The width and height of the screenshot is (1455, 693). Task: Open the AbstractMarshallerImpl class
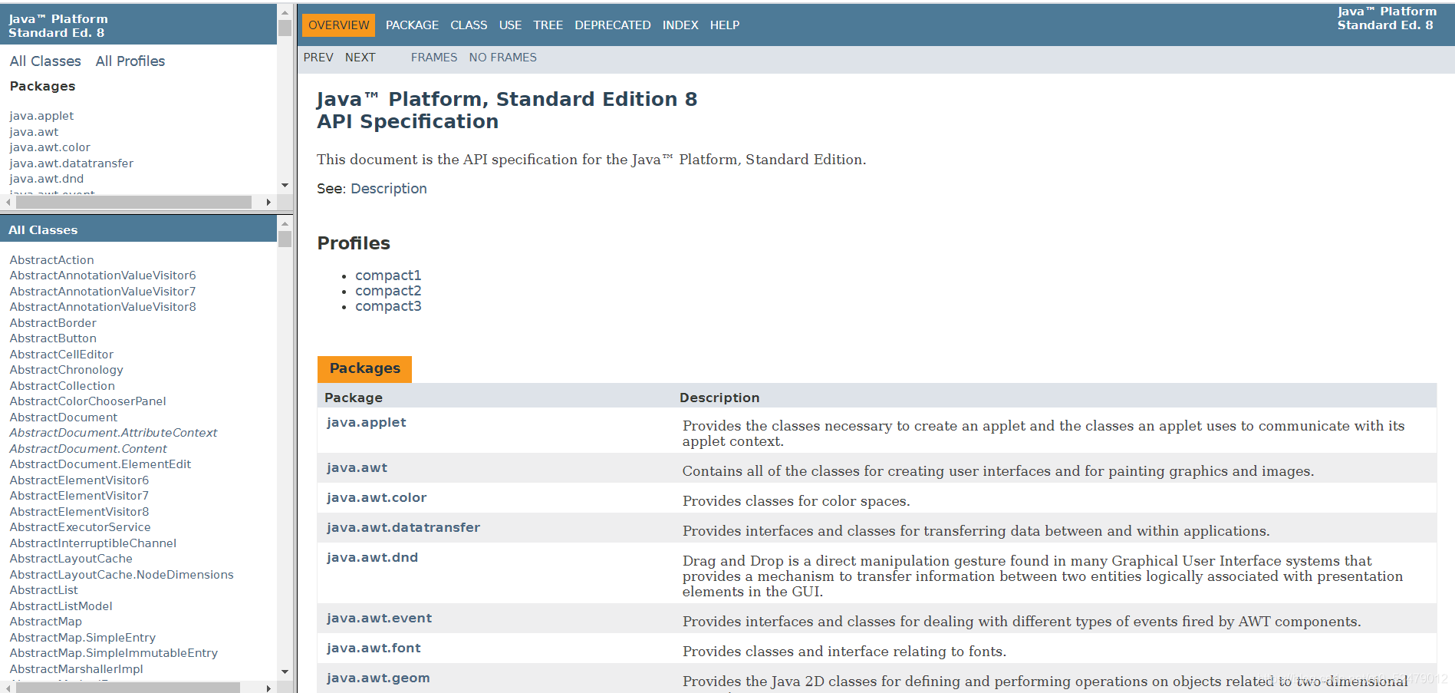coord(76,669)
